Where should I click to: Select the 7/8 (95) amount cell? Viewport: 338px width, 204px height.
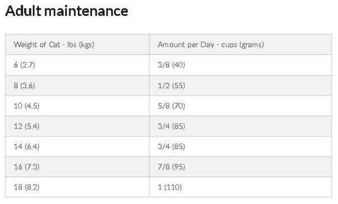[x=240, y=167]
